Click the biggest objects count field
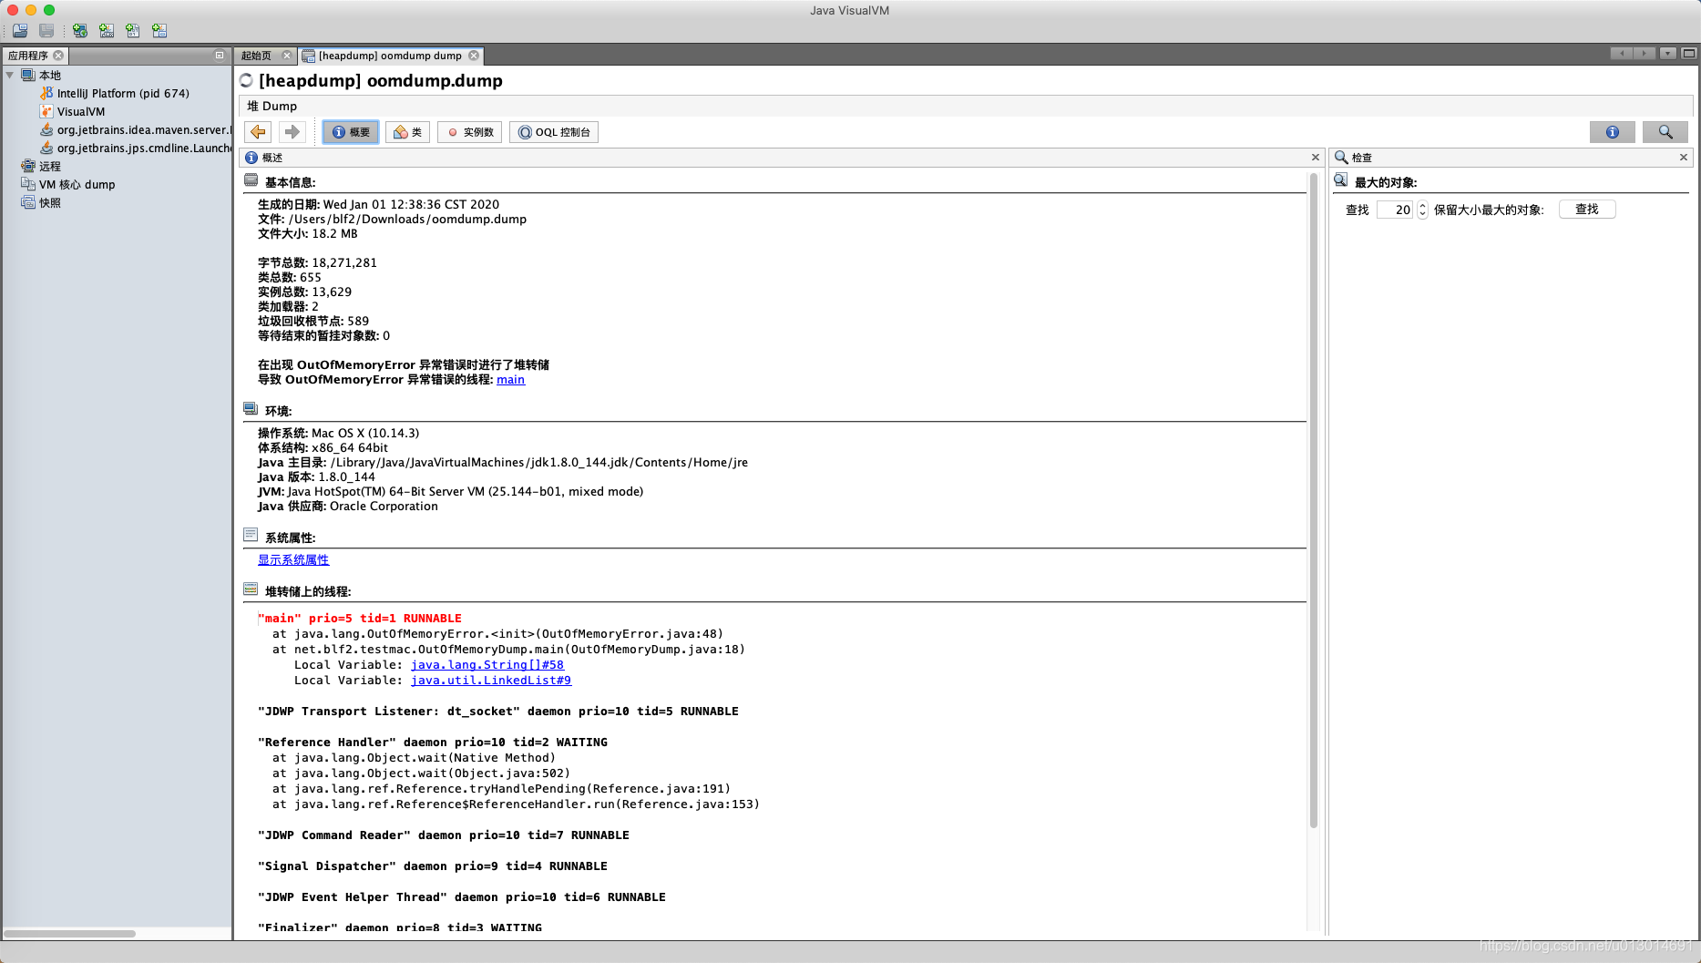This screenshot has width=1701, height=963. (x=1395, y=210)
